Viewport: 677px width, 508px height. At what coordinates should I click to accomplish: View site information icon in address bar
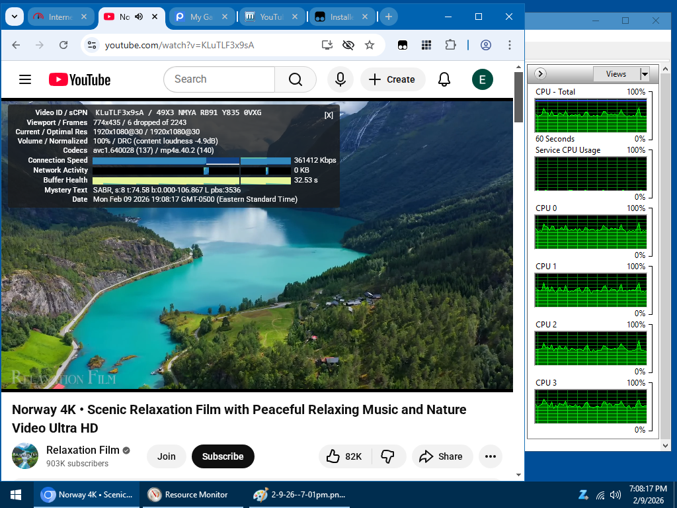91,45
